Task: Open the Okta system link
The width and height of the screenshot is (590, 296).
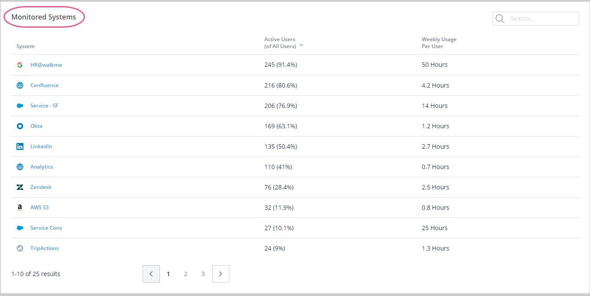Action: [36, 126]
